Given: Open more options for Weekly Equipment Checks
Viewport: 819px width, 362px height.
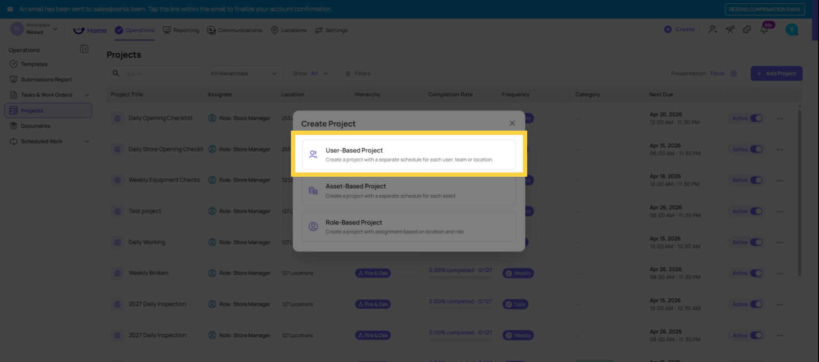Looking at the screenshot, I should [x=780, y=181].
